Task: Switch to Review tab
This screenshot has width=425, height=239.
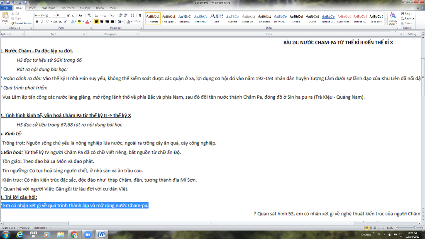Action: pyautogui.click(x=100, y=8)
